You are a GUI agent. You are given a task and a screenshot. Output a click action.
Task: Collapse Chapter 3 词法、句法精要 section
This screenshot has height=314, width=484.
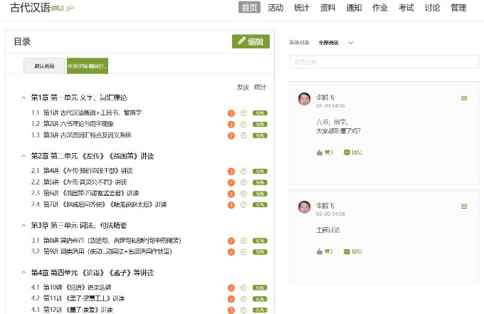click(23, 226)
